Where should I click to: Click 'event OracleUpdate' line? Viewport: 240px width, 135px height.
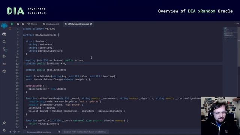[x=71, y=76]
